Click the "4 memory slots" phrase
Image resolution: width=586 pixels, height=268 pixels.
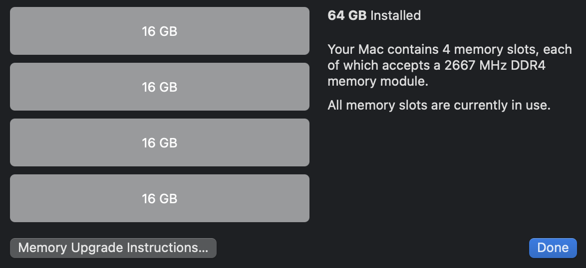490,49
